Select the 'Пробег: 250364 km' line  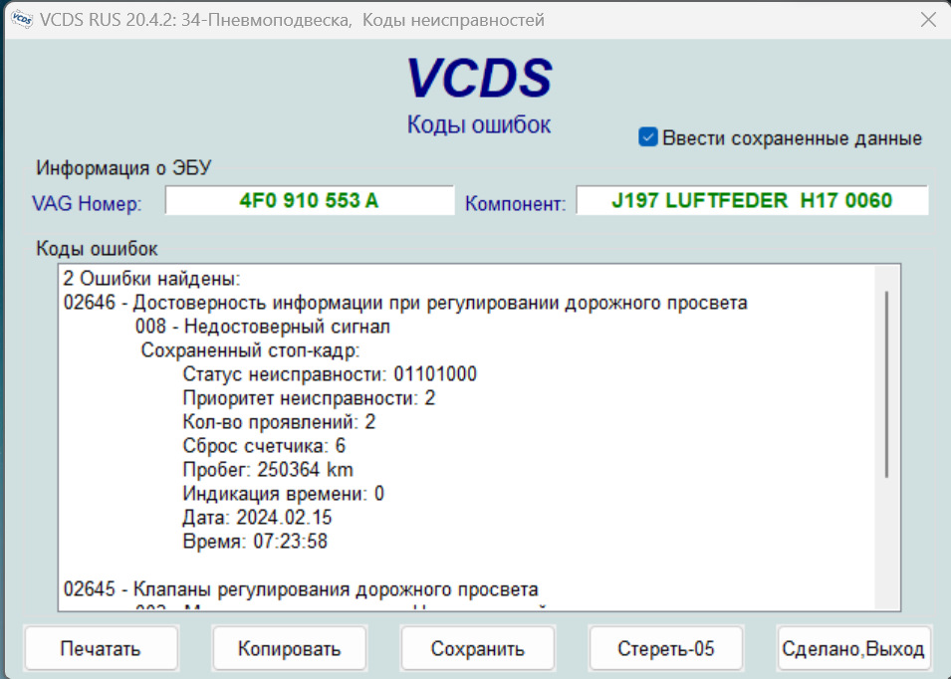pos(268,470)
